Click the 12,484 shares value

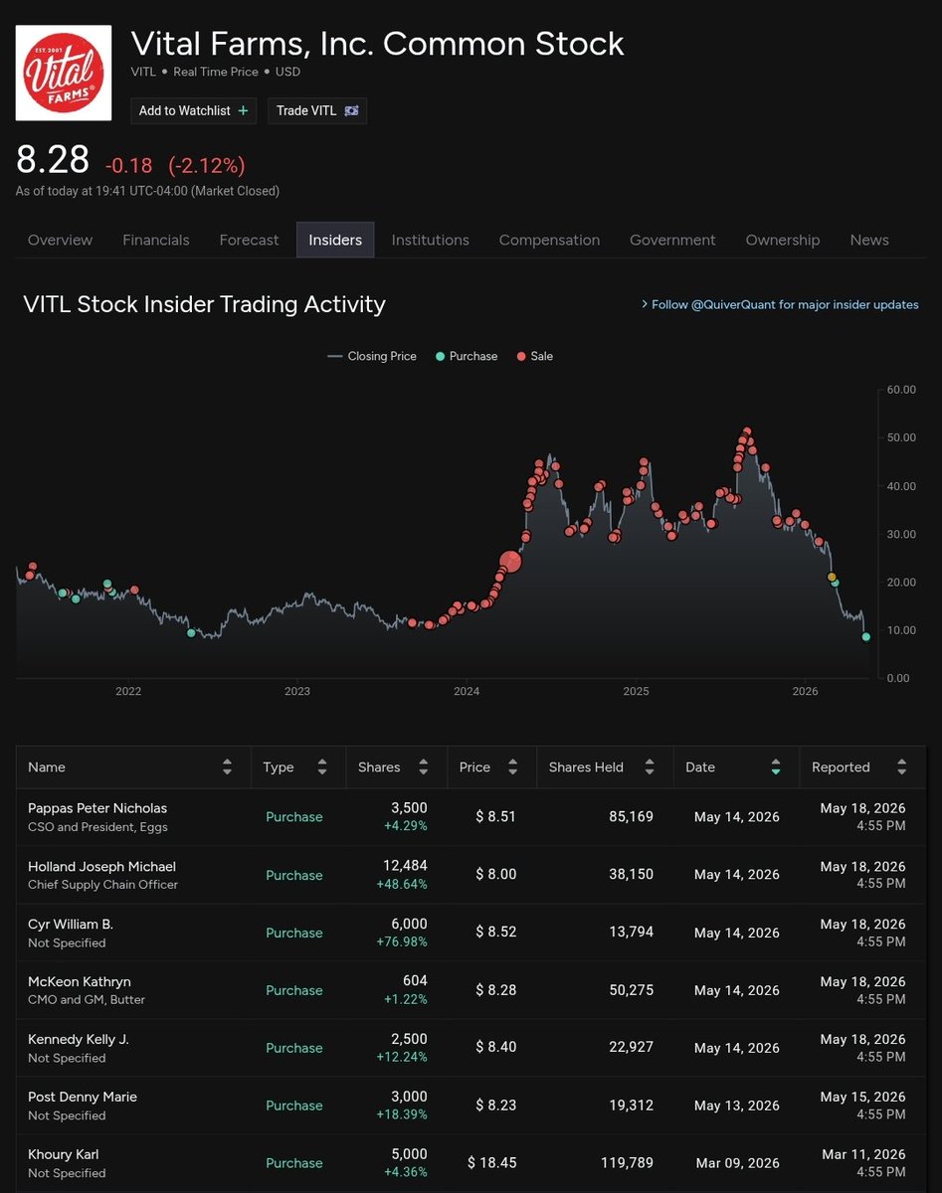click(406, 866)
